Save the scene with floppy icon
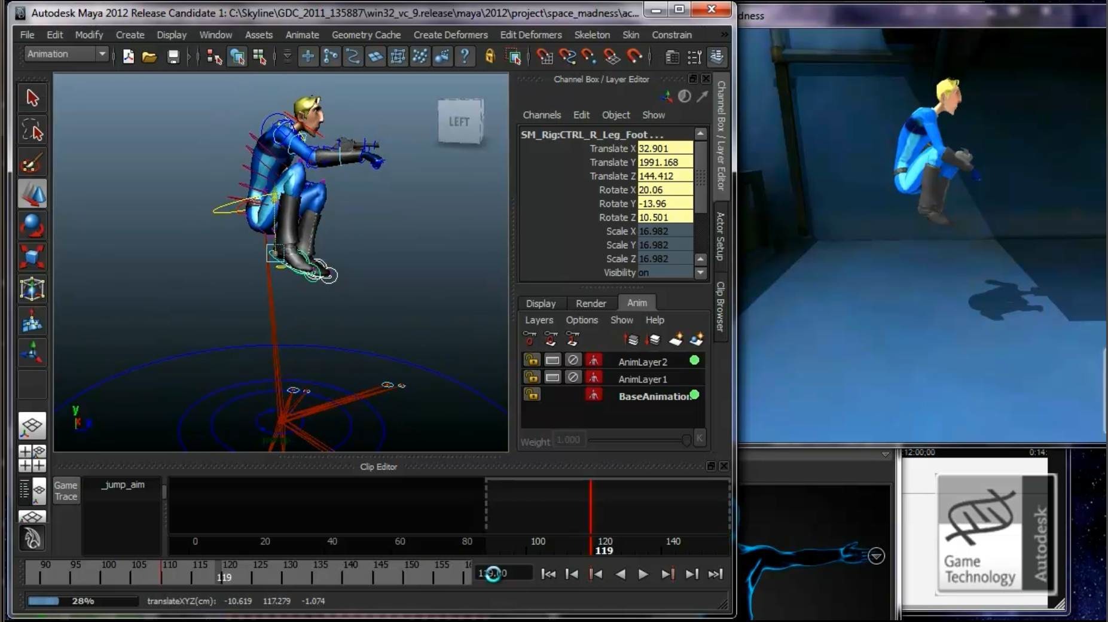This screenshot has height=622, width=1108. 173,57
